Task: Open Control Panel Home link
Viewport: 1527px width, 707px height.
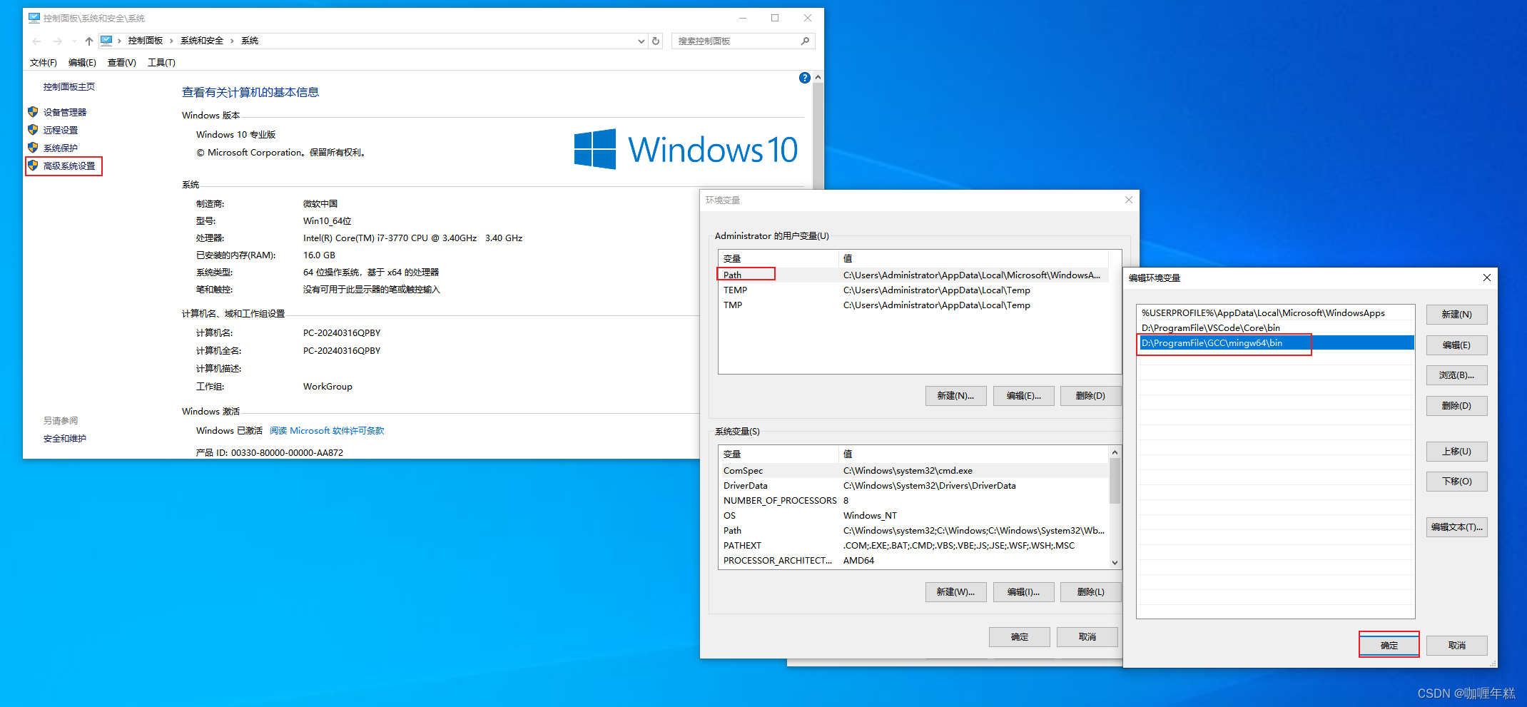Action: pos(69,87)
